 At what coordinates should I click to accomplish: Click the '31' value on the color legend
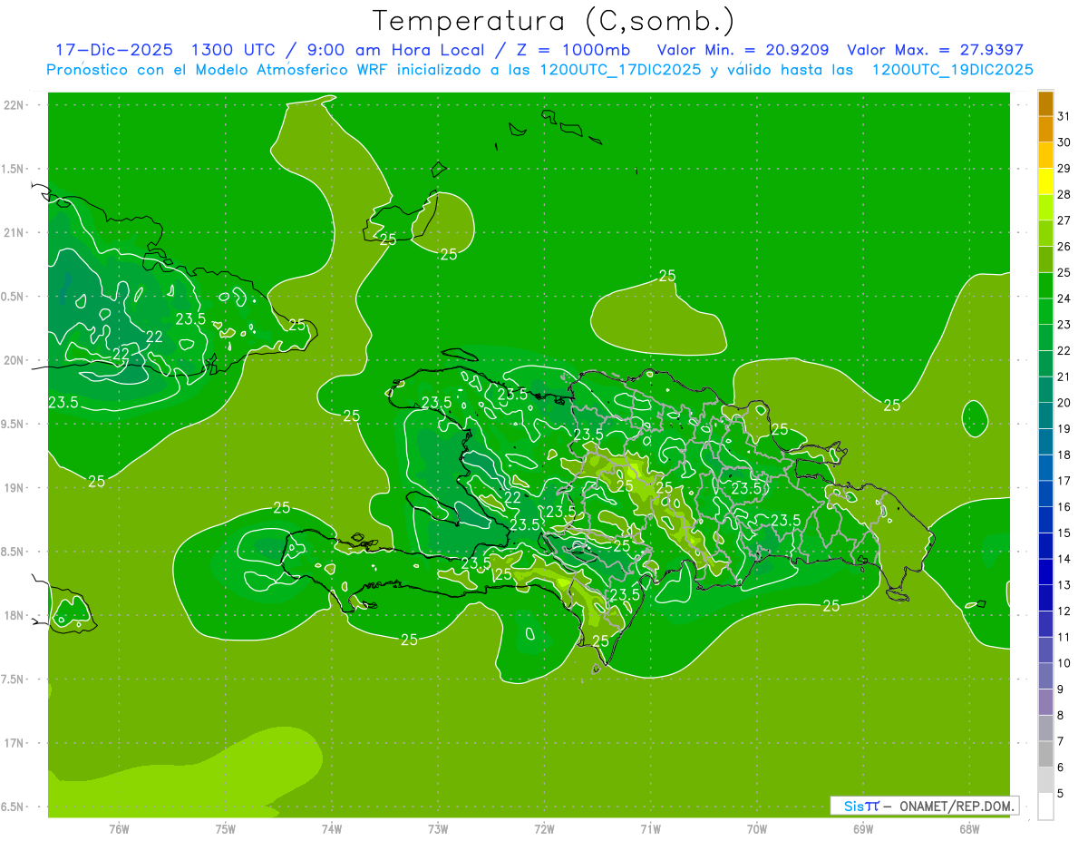click(x=1064, y=116)
